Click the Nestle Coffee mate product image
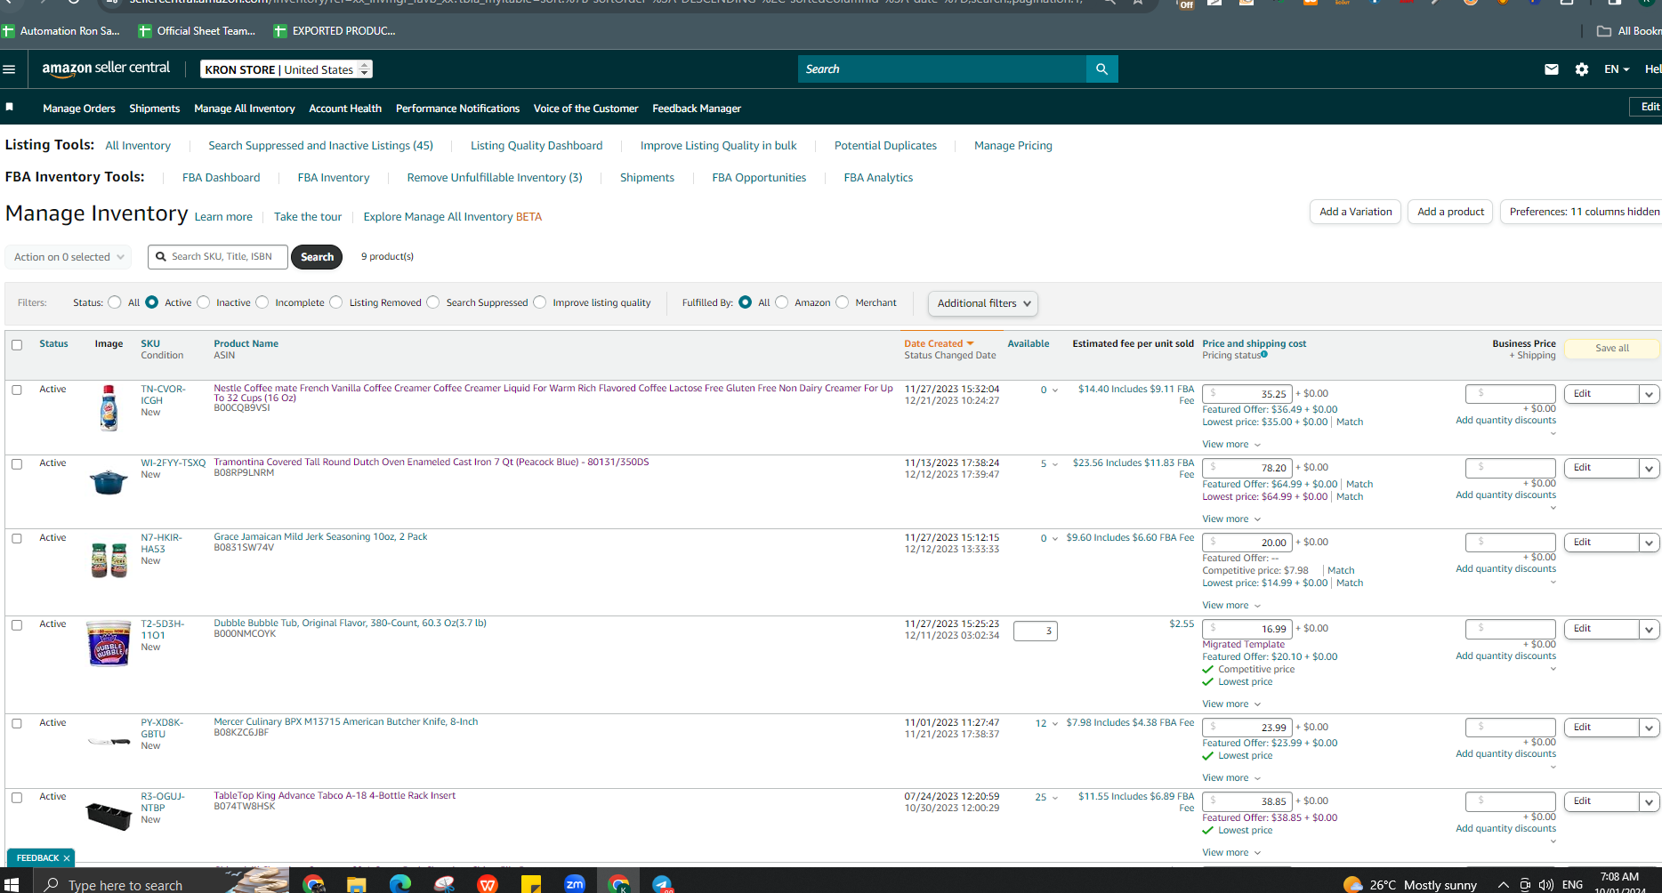 tap(109, 407)
